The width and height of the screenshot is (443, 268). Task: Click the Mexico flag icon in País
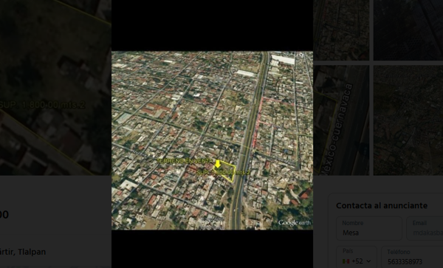click(346, 261)
